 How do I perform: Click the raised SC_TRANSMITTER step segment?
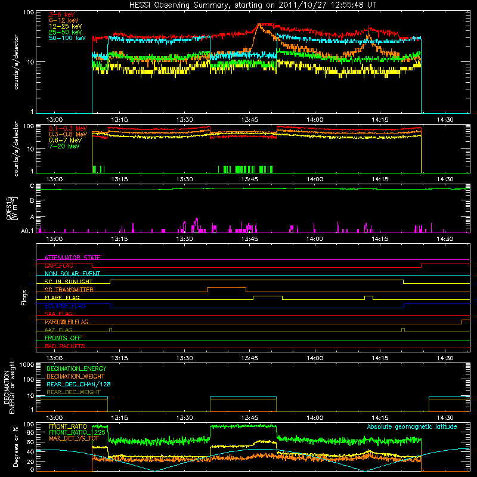point(227,288)
